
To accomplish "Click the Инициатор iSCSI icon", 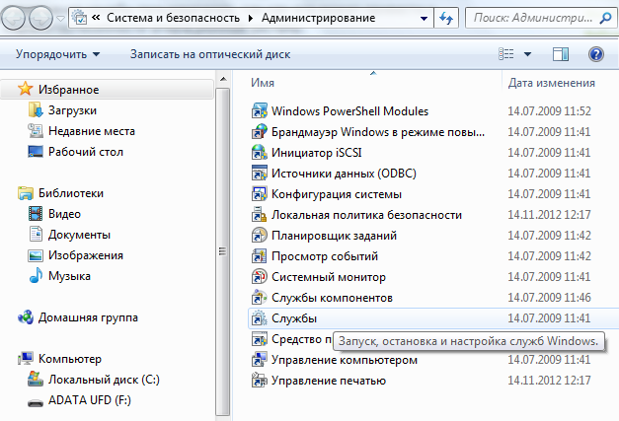I will coord(260,153).
